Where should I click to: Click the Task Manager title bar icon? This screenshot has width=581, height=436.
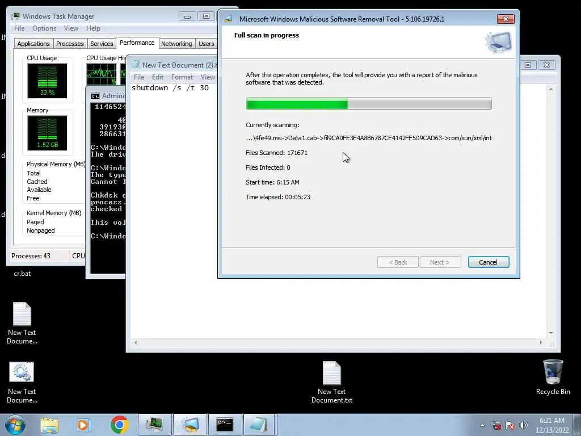click(x=15, y=16)
